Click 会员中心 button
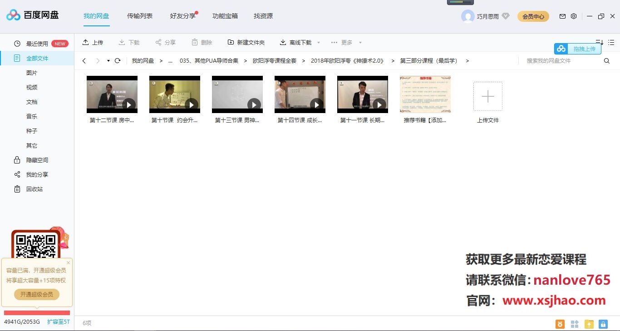 pyautogui.click(x=533, y=16)
